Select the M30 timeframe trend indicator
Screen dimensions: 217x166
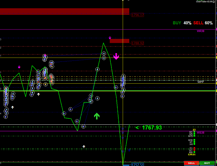tap(194, 140)
